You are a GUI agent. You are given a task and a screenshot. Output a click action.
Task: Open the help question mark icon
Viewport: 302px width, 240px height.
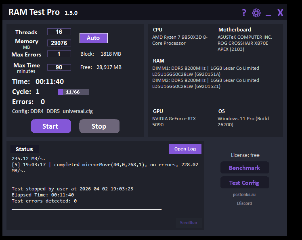244,13
